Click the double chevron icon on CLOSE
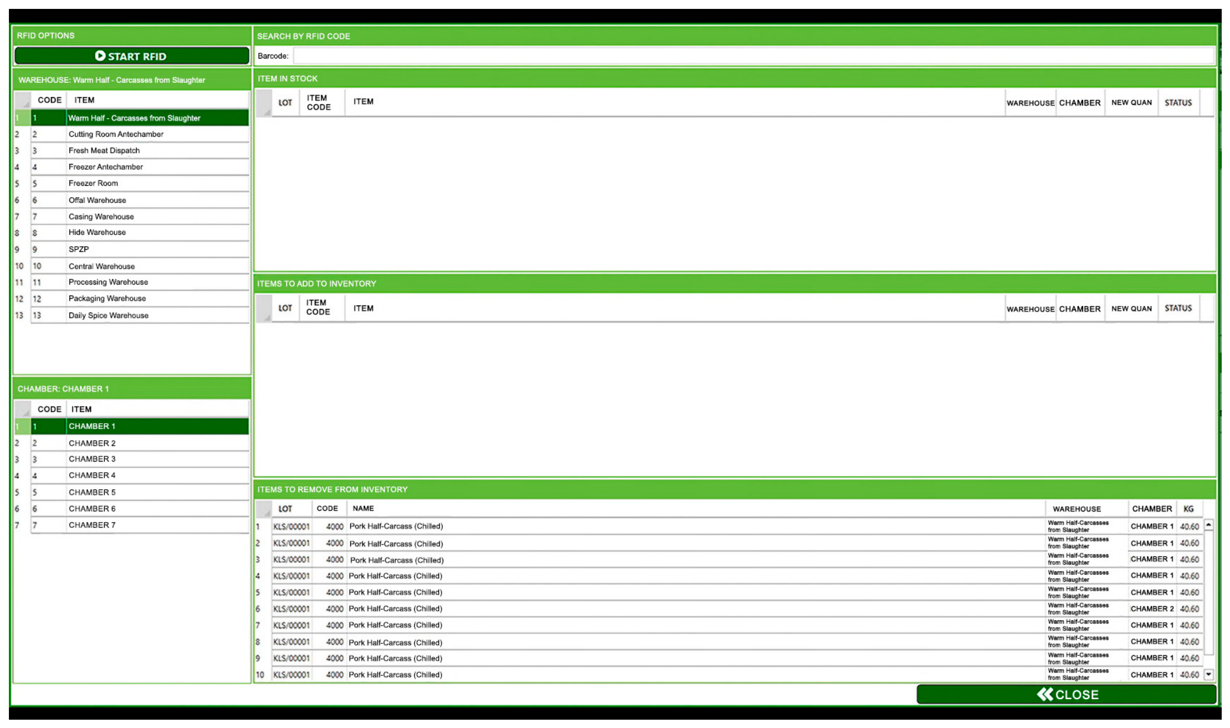Image resolution: width=1230 pixels, height=728 pixels. [1045, 694]
